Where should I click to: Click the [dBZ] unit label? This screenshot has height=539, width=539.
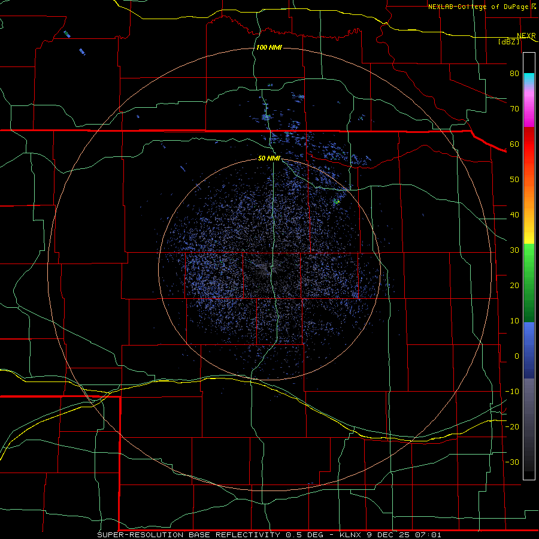tap(508, 41)
